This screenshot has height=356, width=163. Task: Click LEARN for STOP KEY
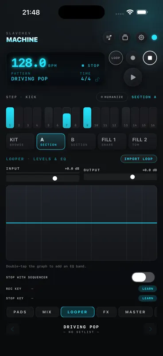(147, 298)
